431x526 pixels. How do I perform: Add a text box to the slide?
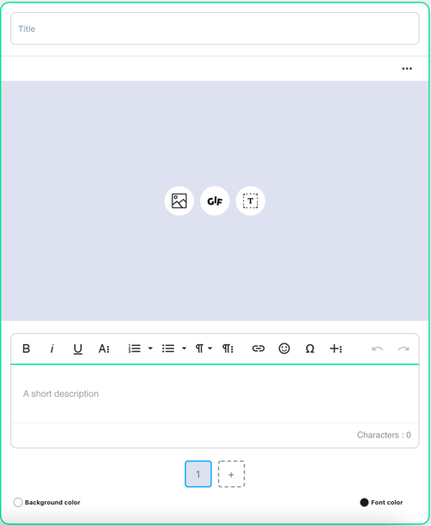pyautogui.click(x=250, y=201)
